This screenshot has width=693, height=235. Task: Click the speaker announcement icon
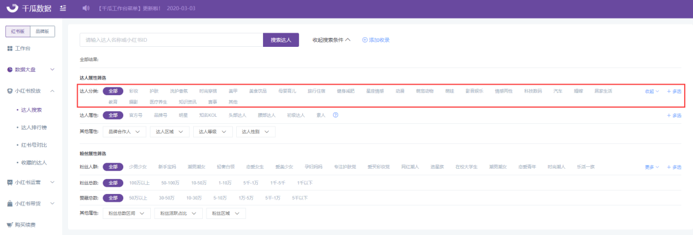click(x=86, y=8)
